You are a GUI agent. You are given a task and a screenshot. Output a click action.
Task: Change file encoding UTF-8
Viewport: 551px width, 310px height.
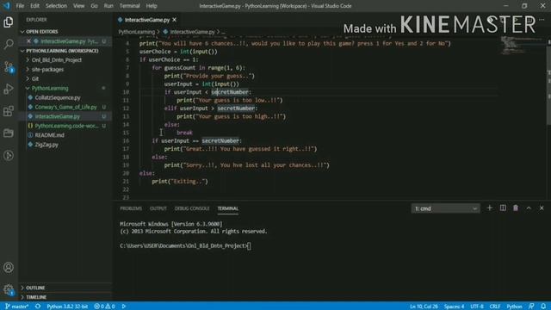tap(477, 307)
